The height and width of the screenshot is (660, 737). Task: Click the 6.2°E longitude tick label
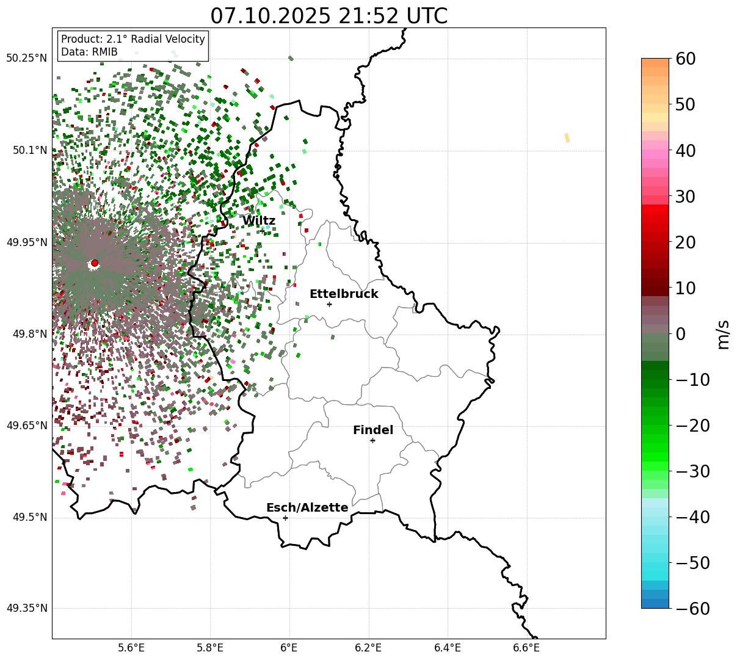point(368,647)
